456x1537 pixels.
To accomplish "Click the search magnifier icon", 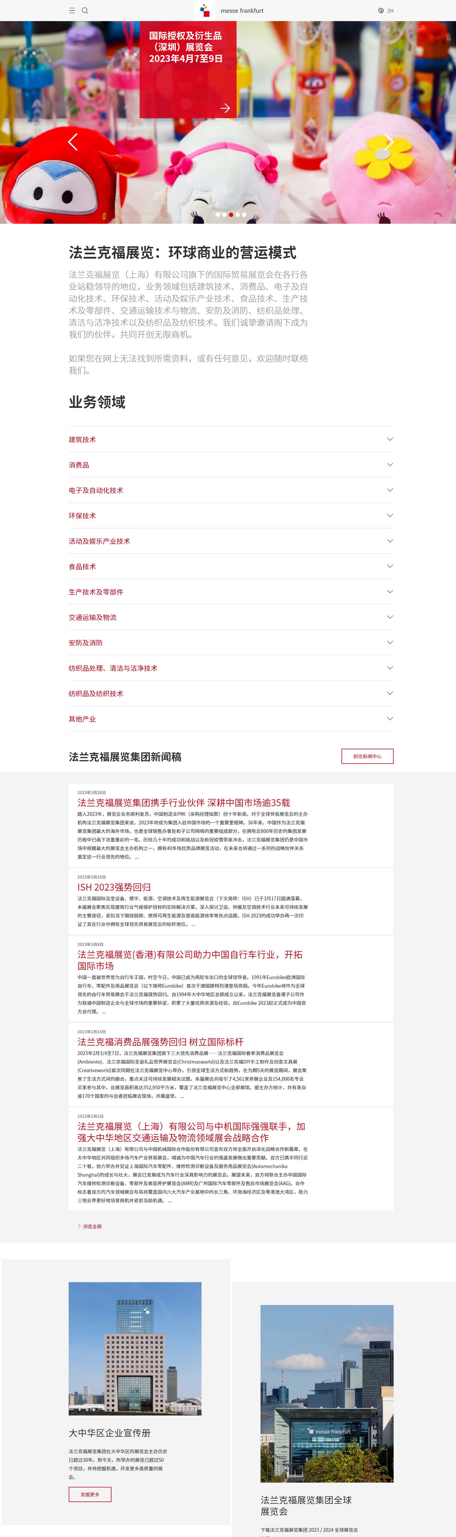I will pyautogui.click(x=85, y=11).
